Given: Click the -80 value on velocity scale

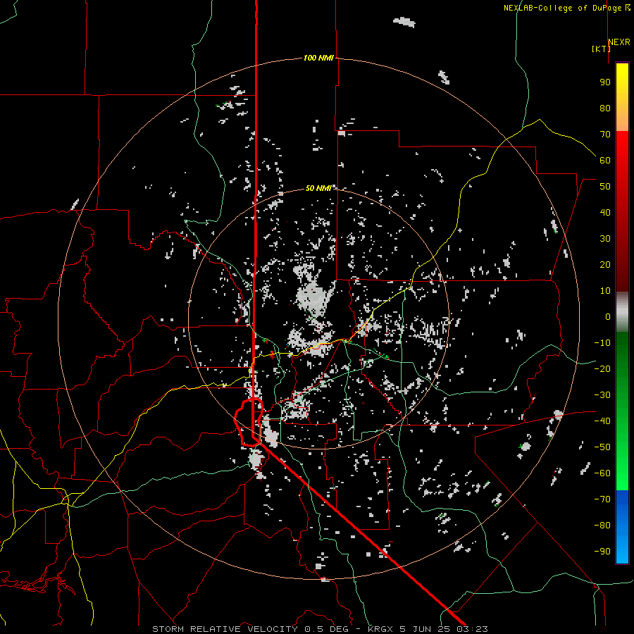Looking at the screenshot, I should [x=602, y=526].
